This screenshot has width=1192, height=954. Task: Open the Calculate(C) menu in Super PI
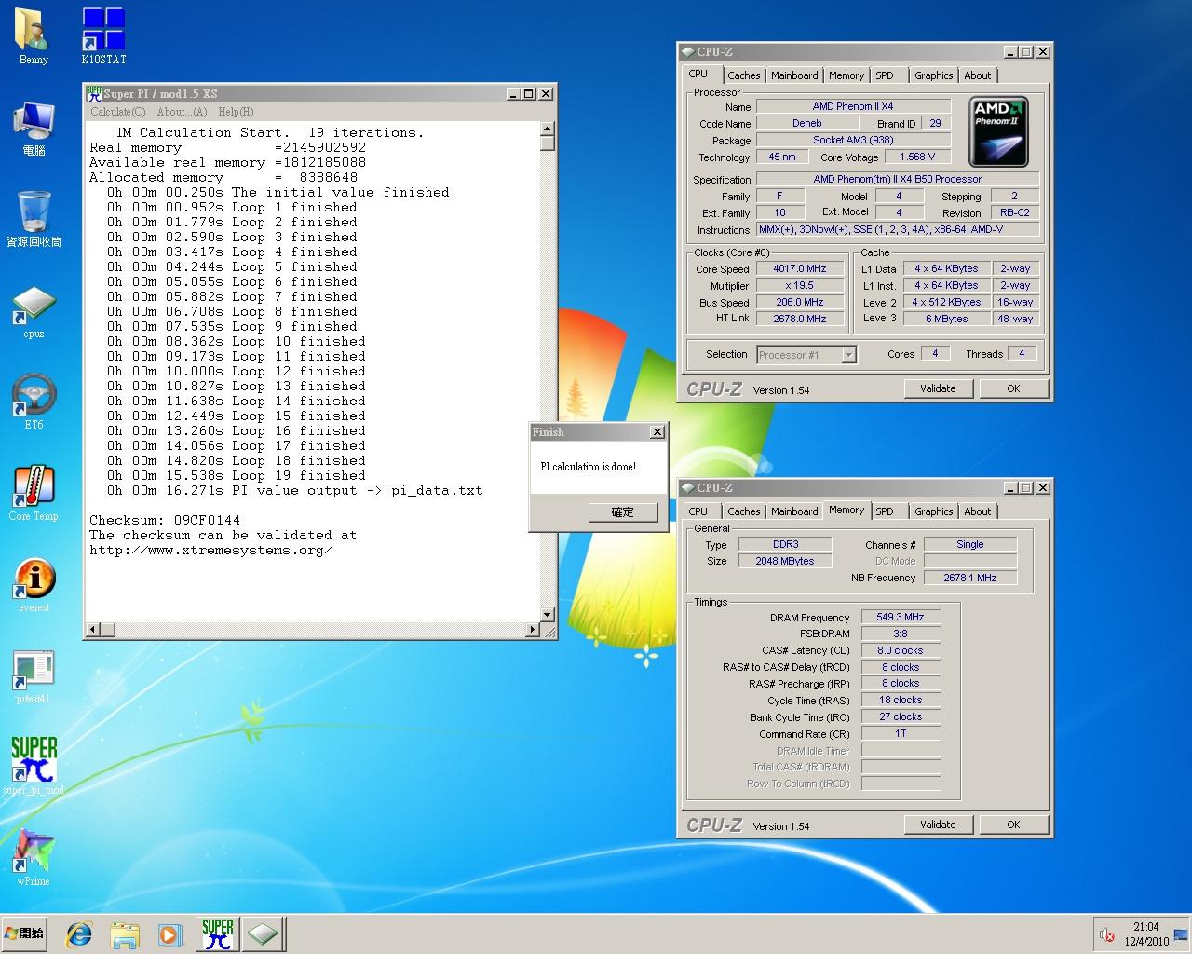117,112
